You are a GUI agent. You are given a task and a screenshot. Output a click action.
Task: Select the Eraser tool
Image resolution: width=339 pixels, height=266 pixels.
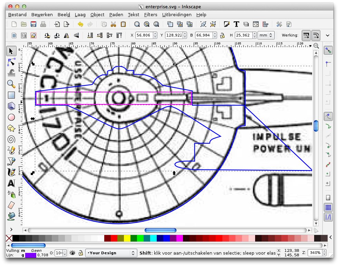(x=11, y=205)
